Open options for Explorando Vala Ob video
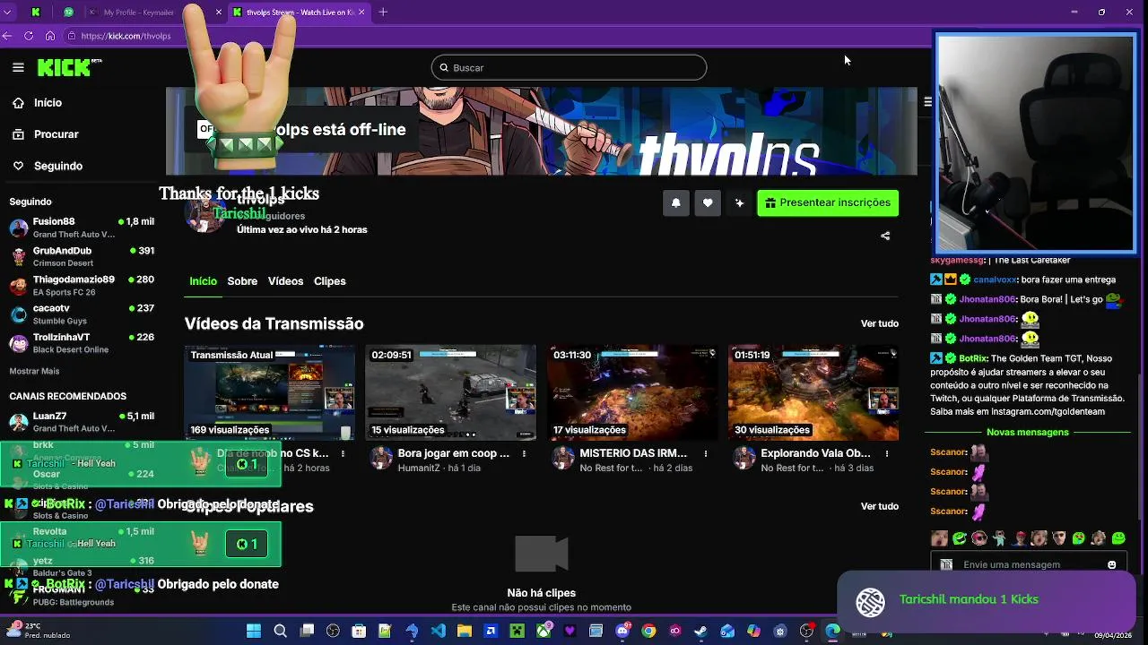The image size is (1148, 645). coord(887,453)
